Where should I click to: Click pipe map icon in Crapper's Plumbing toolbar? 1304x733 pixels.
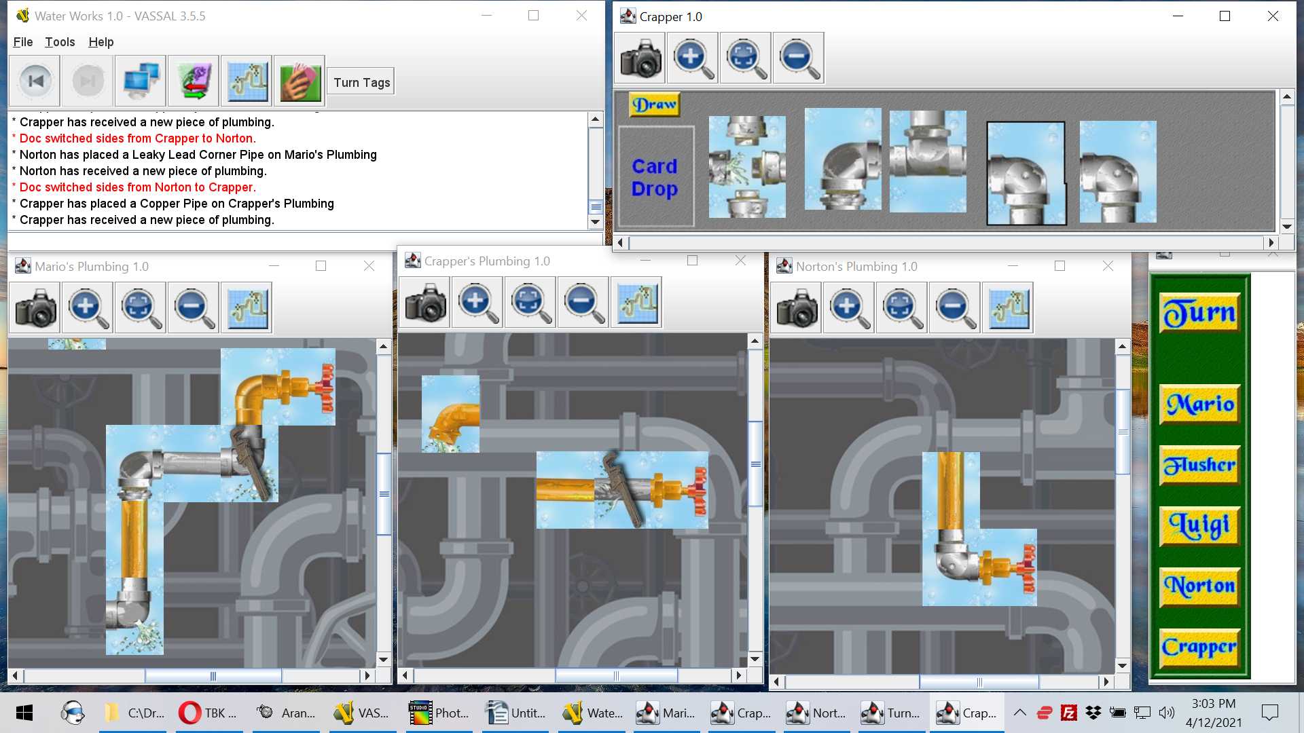click(x=637, y=302)
